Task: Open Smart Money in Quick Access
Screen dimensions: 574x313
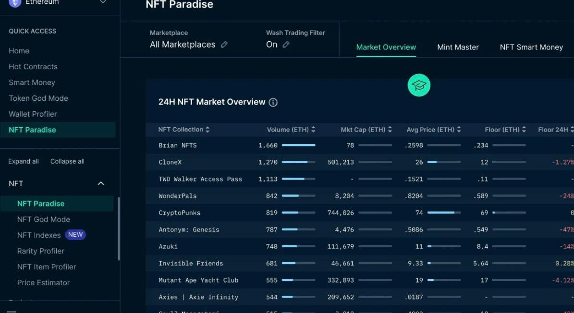Action: 32,83
